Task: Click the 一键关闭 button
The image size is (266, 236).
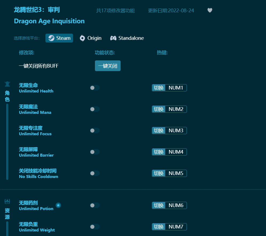Action: point(108,66)
